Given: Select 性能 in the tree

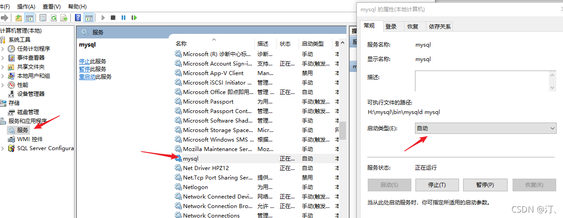Looking at the screenshot, I should click(23, 85).
